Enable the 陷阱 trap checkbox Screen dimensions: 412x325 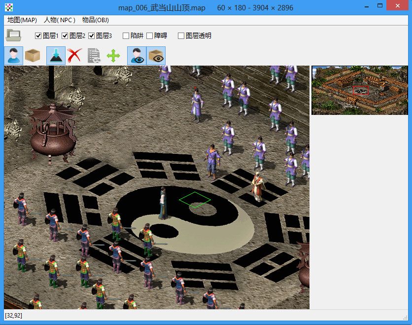[x=126, y=36]
